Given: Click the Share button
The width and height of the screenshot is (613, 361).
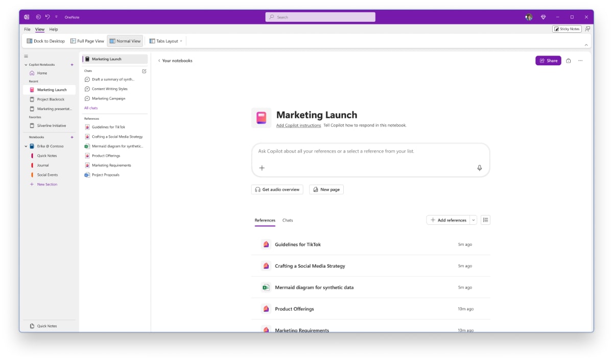Looking at the screenshot, I should pos(548,60).
